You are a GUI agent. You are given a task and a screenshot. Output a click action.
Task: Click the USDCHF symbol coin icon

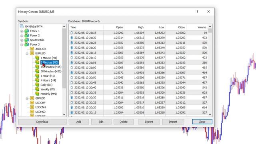pos(32,103)
